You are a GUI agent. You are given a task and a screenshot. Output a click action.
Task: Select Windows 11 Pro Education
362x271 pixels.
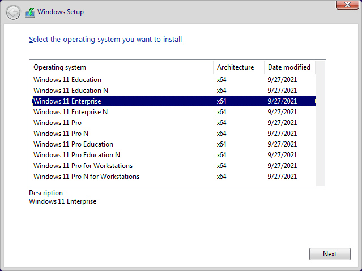tap(173, 144)
